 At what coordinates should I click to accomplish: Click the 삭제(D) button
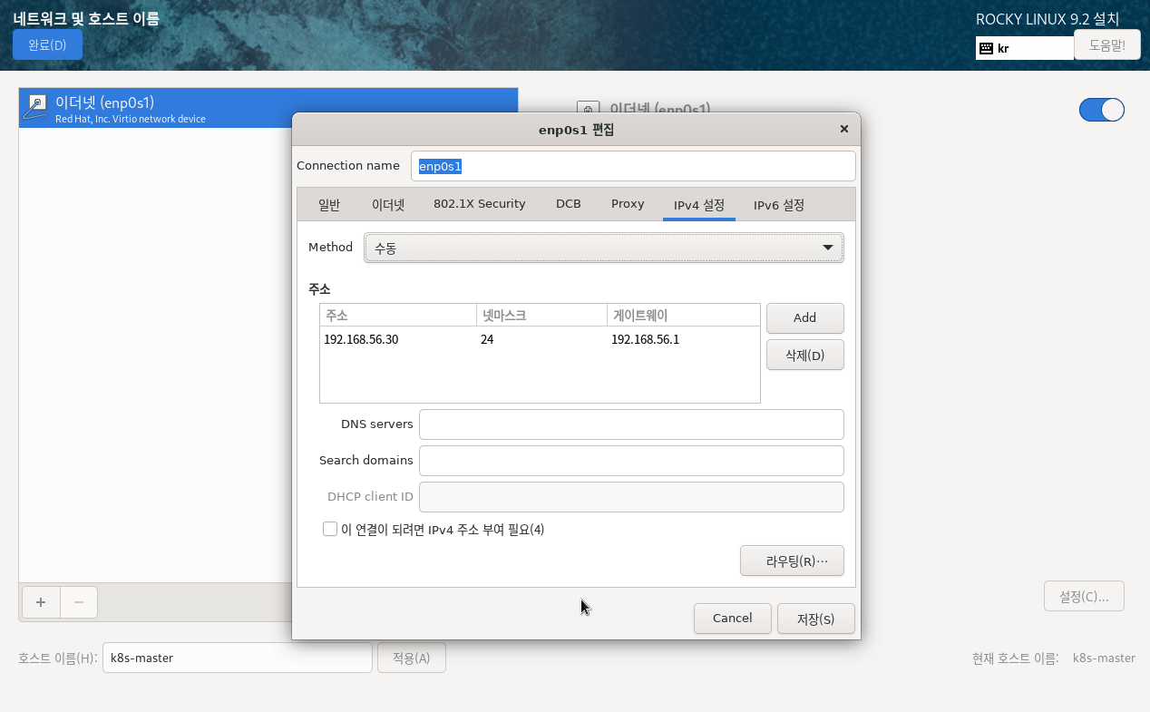[804, 355]
